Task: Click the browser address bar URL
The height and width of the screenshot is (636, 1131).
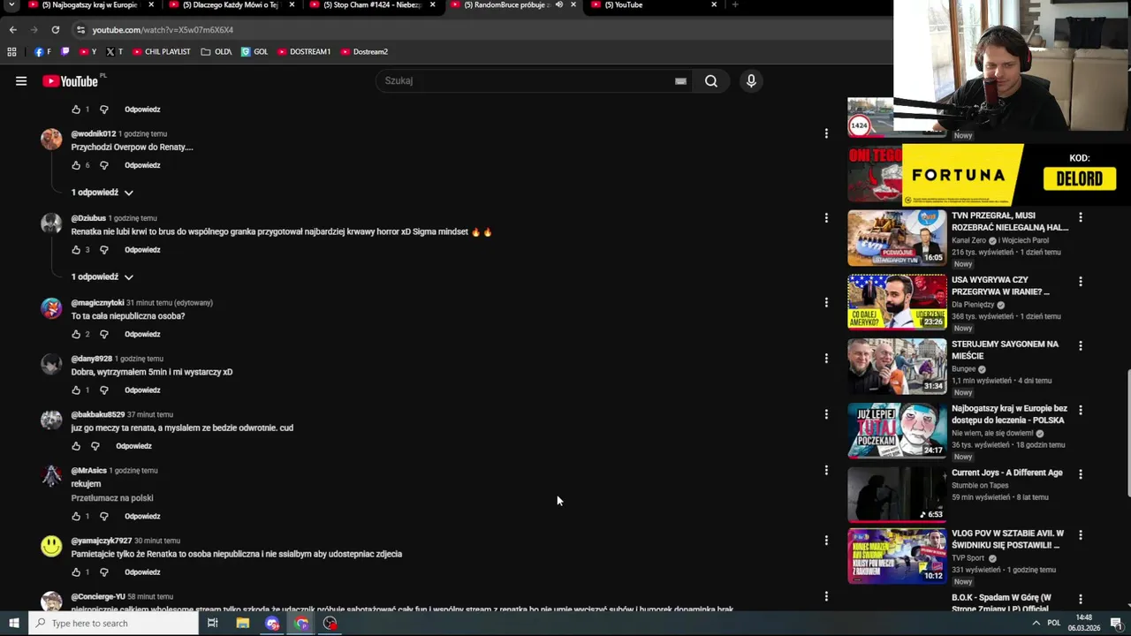Action: pos(163,30)
